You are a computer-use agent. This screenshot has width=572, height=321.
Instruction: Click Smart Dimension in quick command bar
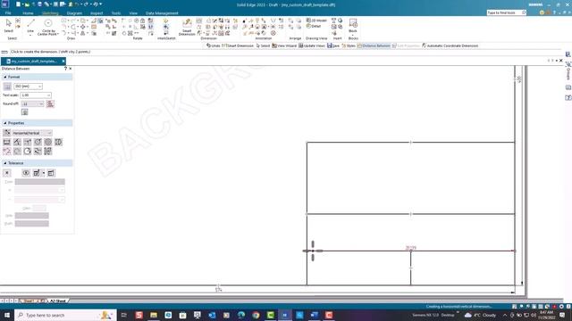pos(238,45)
